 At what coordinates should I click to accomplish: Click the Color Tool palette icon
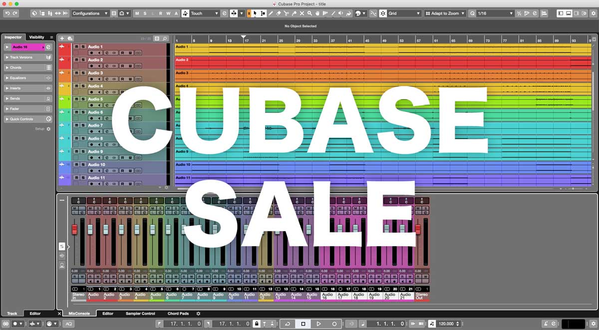coord(358,13)
